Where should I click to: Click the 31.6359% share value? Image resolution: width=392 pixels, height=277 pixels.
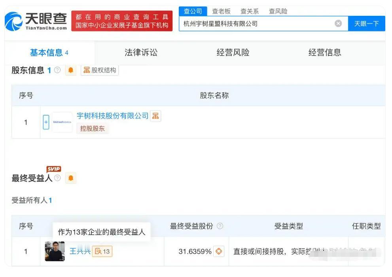[195, 251]
